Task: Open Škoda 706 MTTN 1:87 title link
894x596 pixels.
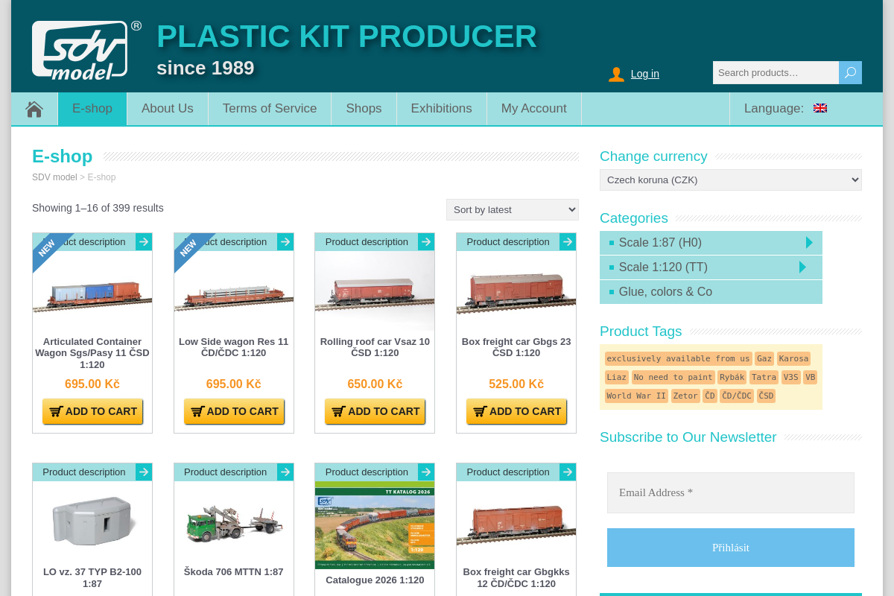Action: pos(234,572)
